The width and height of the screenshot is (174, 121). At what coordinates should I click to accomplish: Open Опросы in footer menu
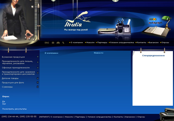pyautogui.click(x=141, y=117)
